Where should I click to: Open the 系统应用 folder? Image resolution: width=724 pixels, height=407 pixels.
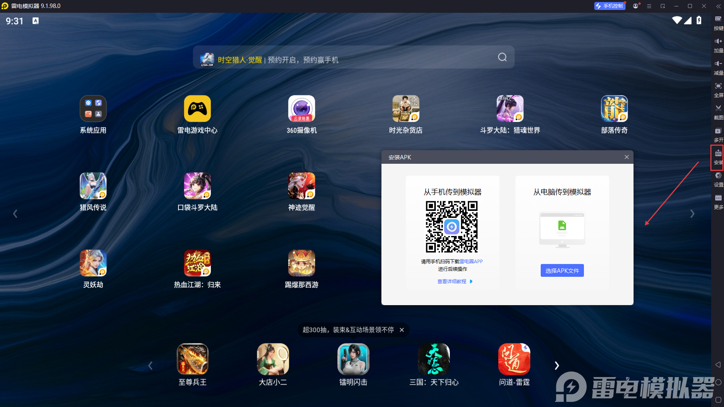[93, 109]
